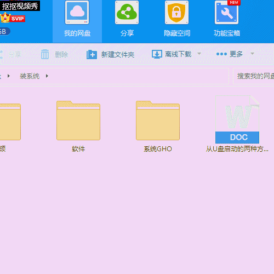Click the 删除 toolbar label
This screenshot has height=274, width=274.
click(x=61, y=54)
